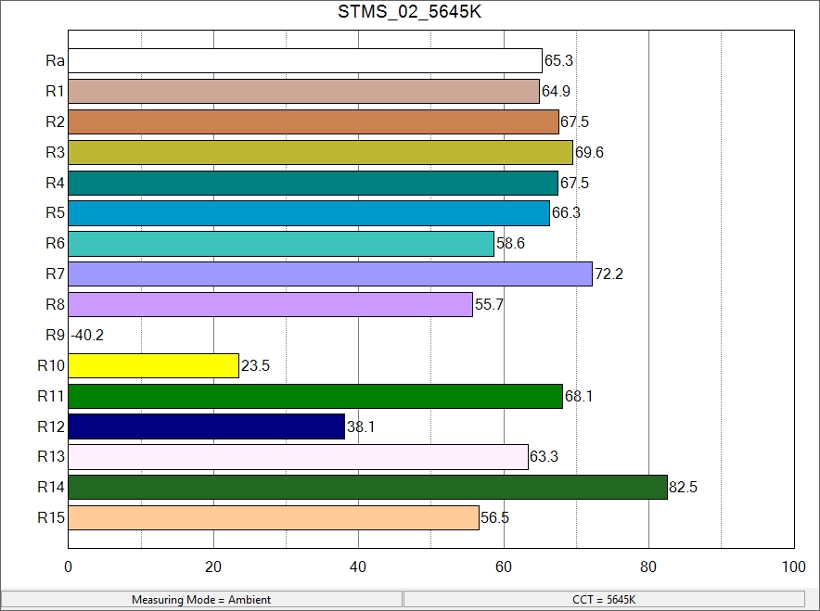Select the 64.9 value label
Image resolution: width=820 pixels, height=611 pixels.
coord(556,92)
